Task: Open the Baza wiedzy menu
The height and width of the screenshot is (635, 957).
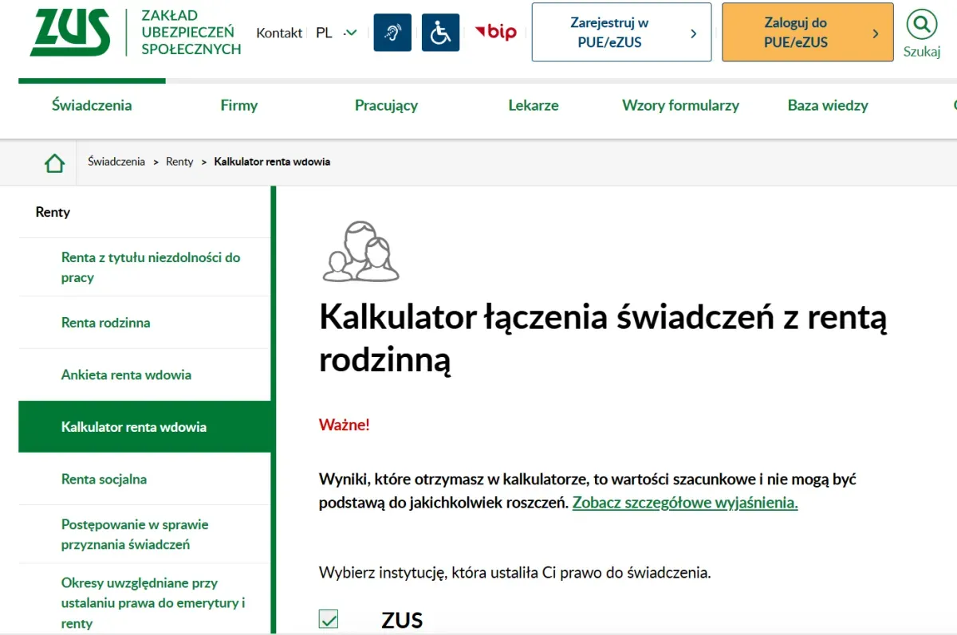Action: (x=827, y=104)
